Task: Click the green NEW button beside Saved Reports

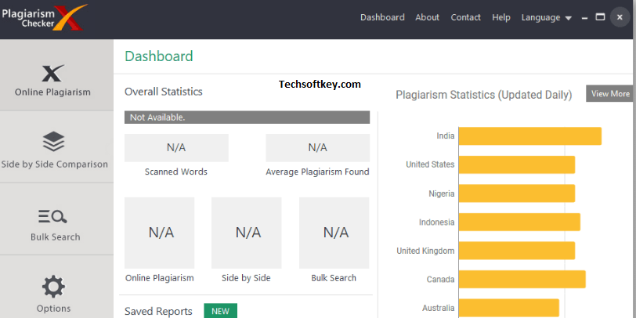Action: click(x=220, y=311)
